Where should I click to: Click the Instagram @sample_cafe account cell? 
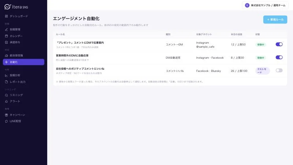(x=205, y=45)
